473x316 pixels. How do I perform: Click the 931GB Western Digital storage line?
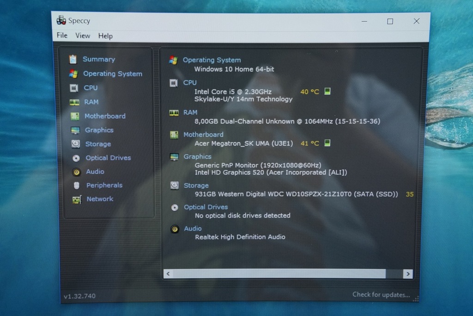(x=296, y=194)
